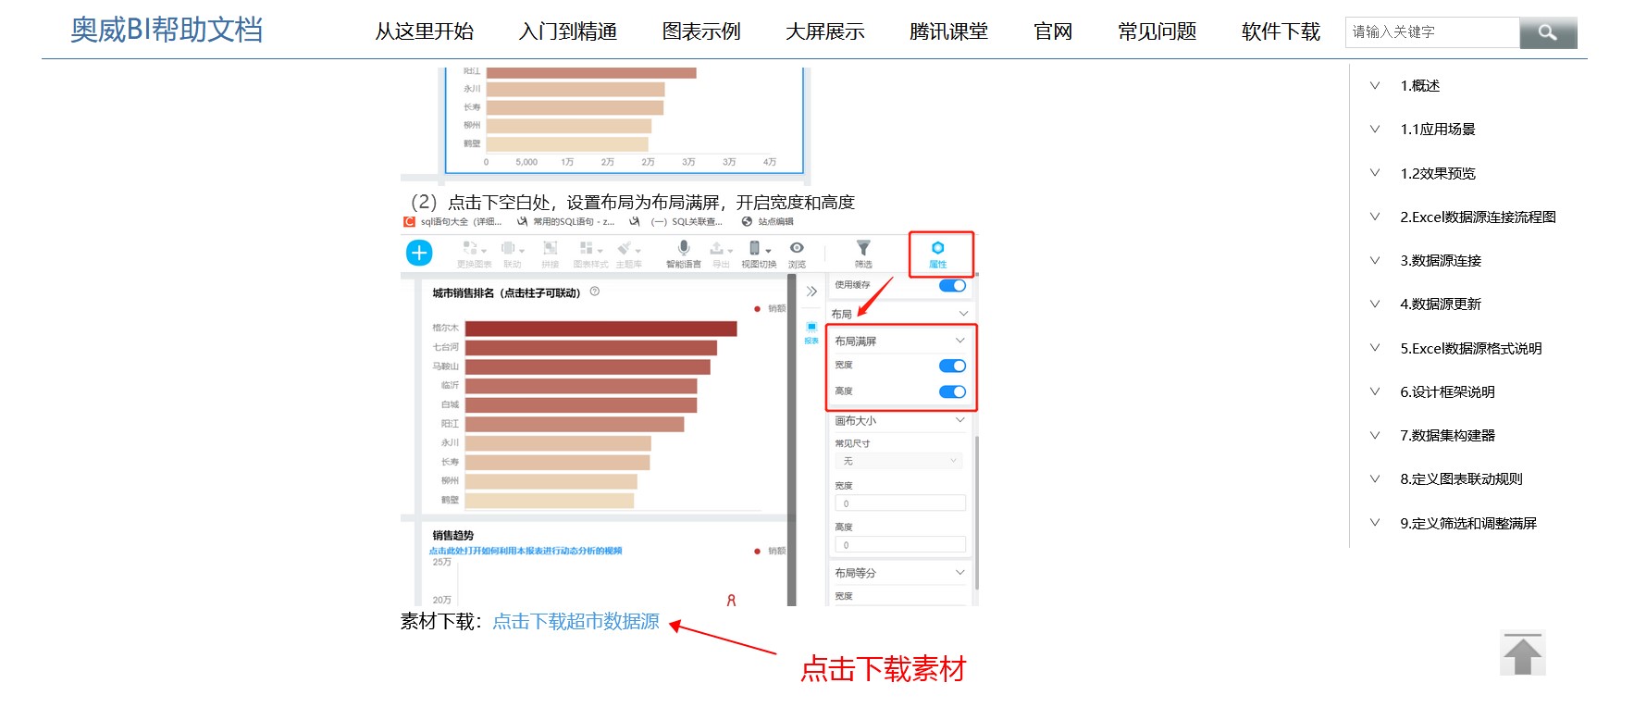Click the 浏览 eye preview icon
Viewport: 1634px width, 720px height.
click(797, 253)
